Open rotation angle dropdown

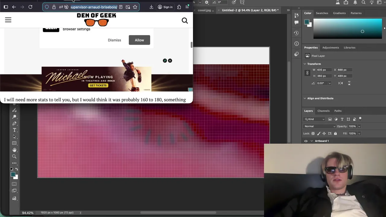329,83
